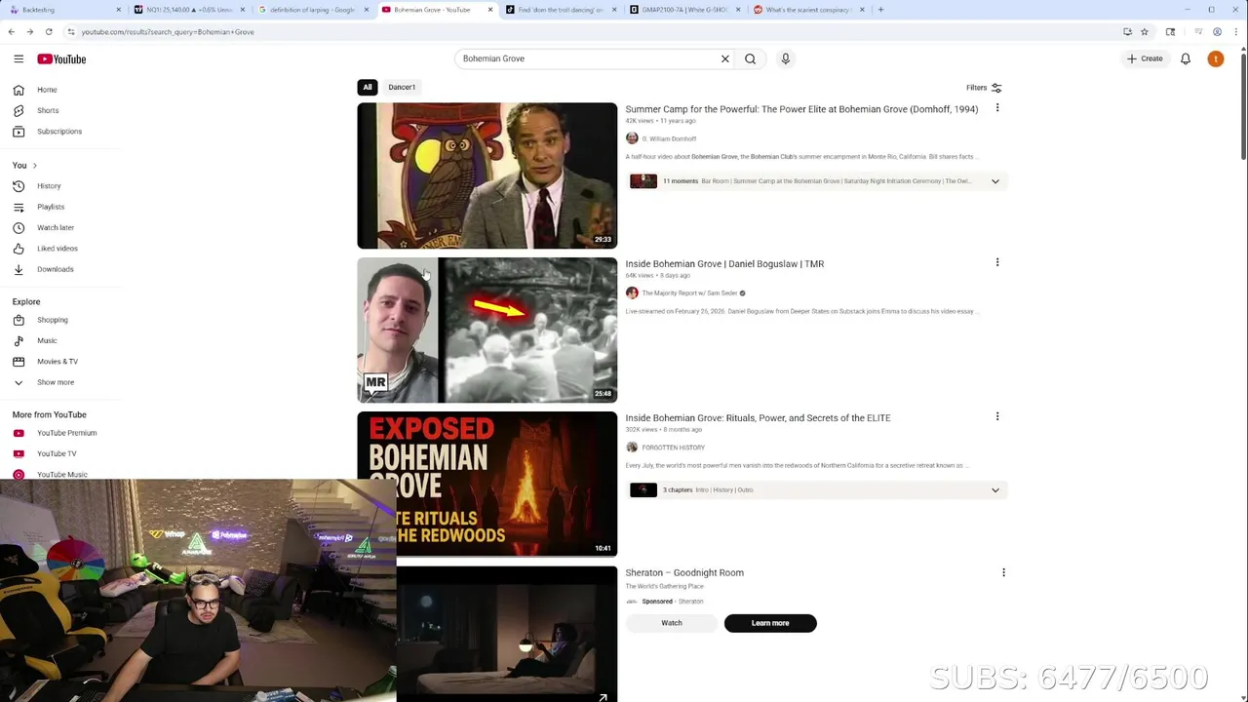Image resolution: width=1248 pixels, height=702 pixels.
Task: Open the notifications bell
Action: tap(1186, 58)
